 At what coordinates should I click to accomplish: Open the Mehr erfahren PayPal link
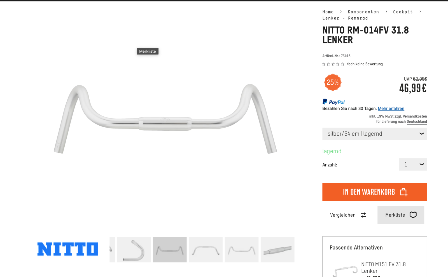pyautogui.click(x=391, y=109)
